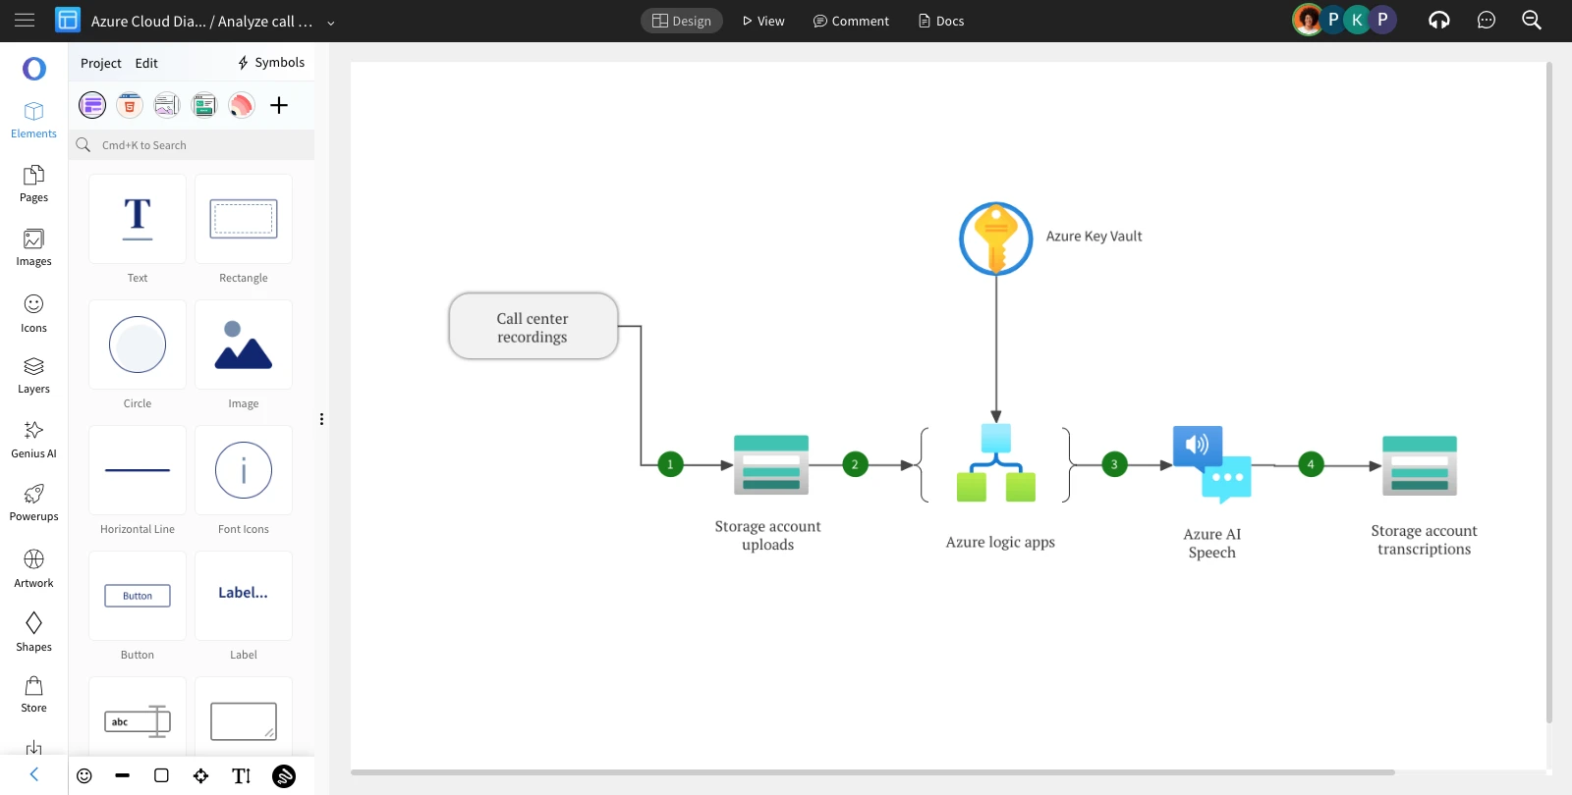1572x795 pixels.
Task: Click the "Storage account uploads" label
Action: (768, 535)
